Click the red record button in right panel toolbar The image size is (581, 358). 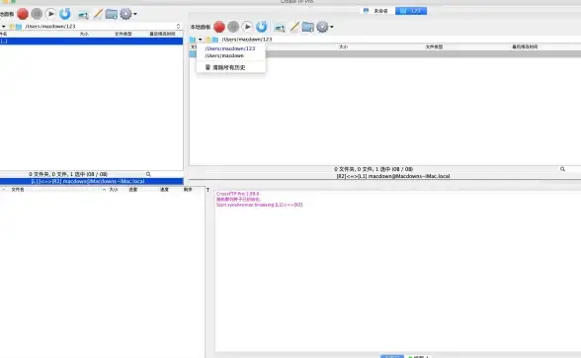click(x=219, y=27)
